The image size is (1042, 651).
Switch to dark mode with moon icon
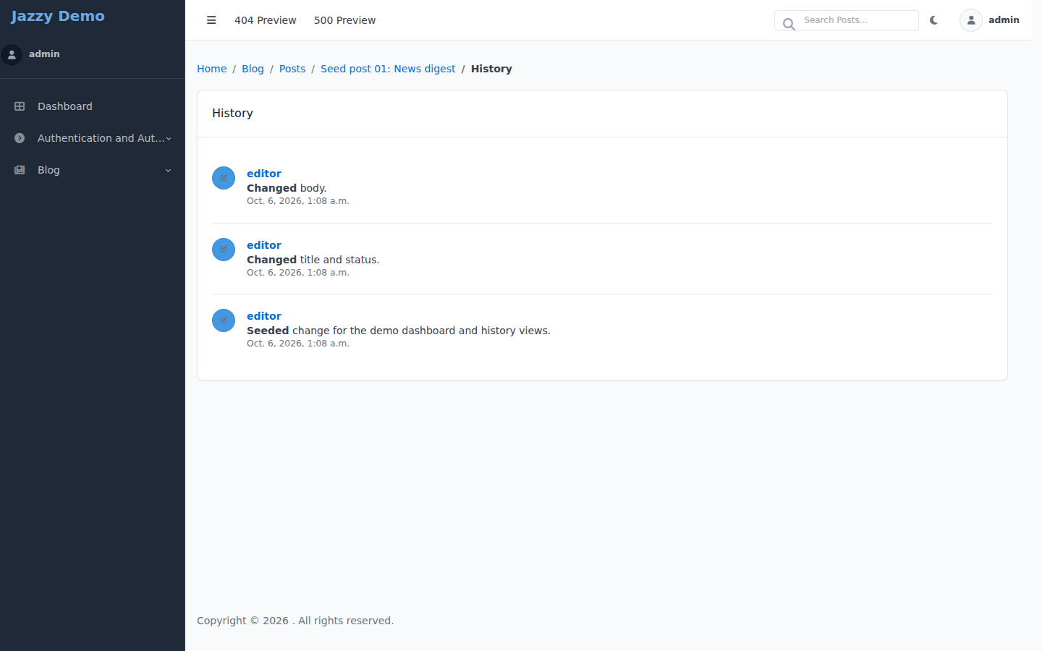pyautogui.click(x=933, y=20)
